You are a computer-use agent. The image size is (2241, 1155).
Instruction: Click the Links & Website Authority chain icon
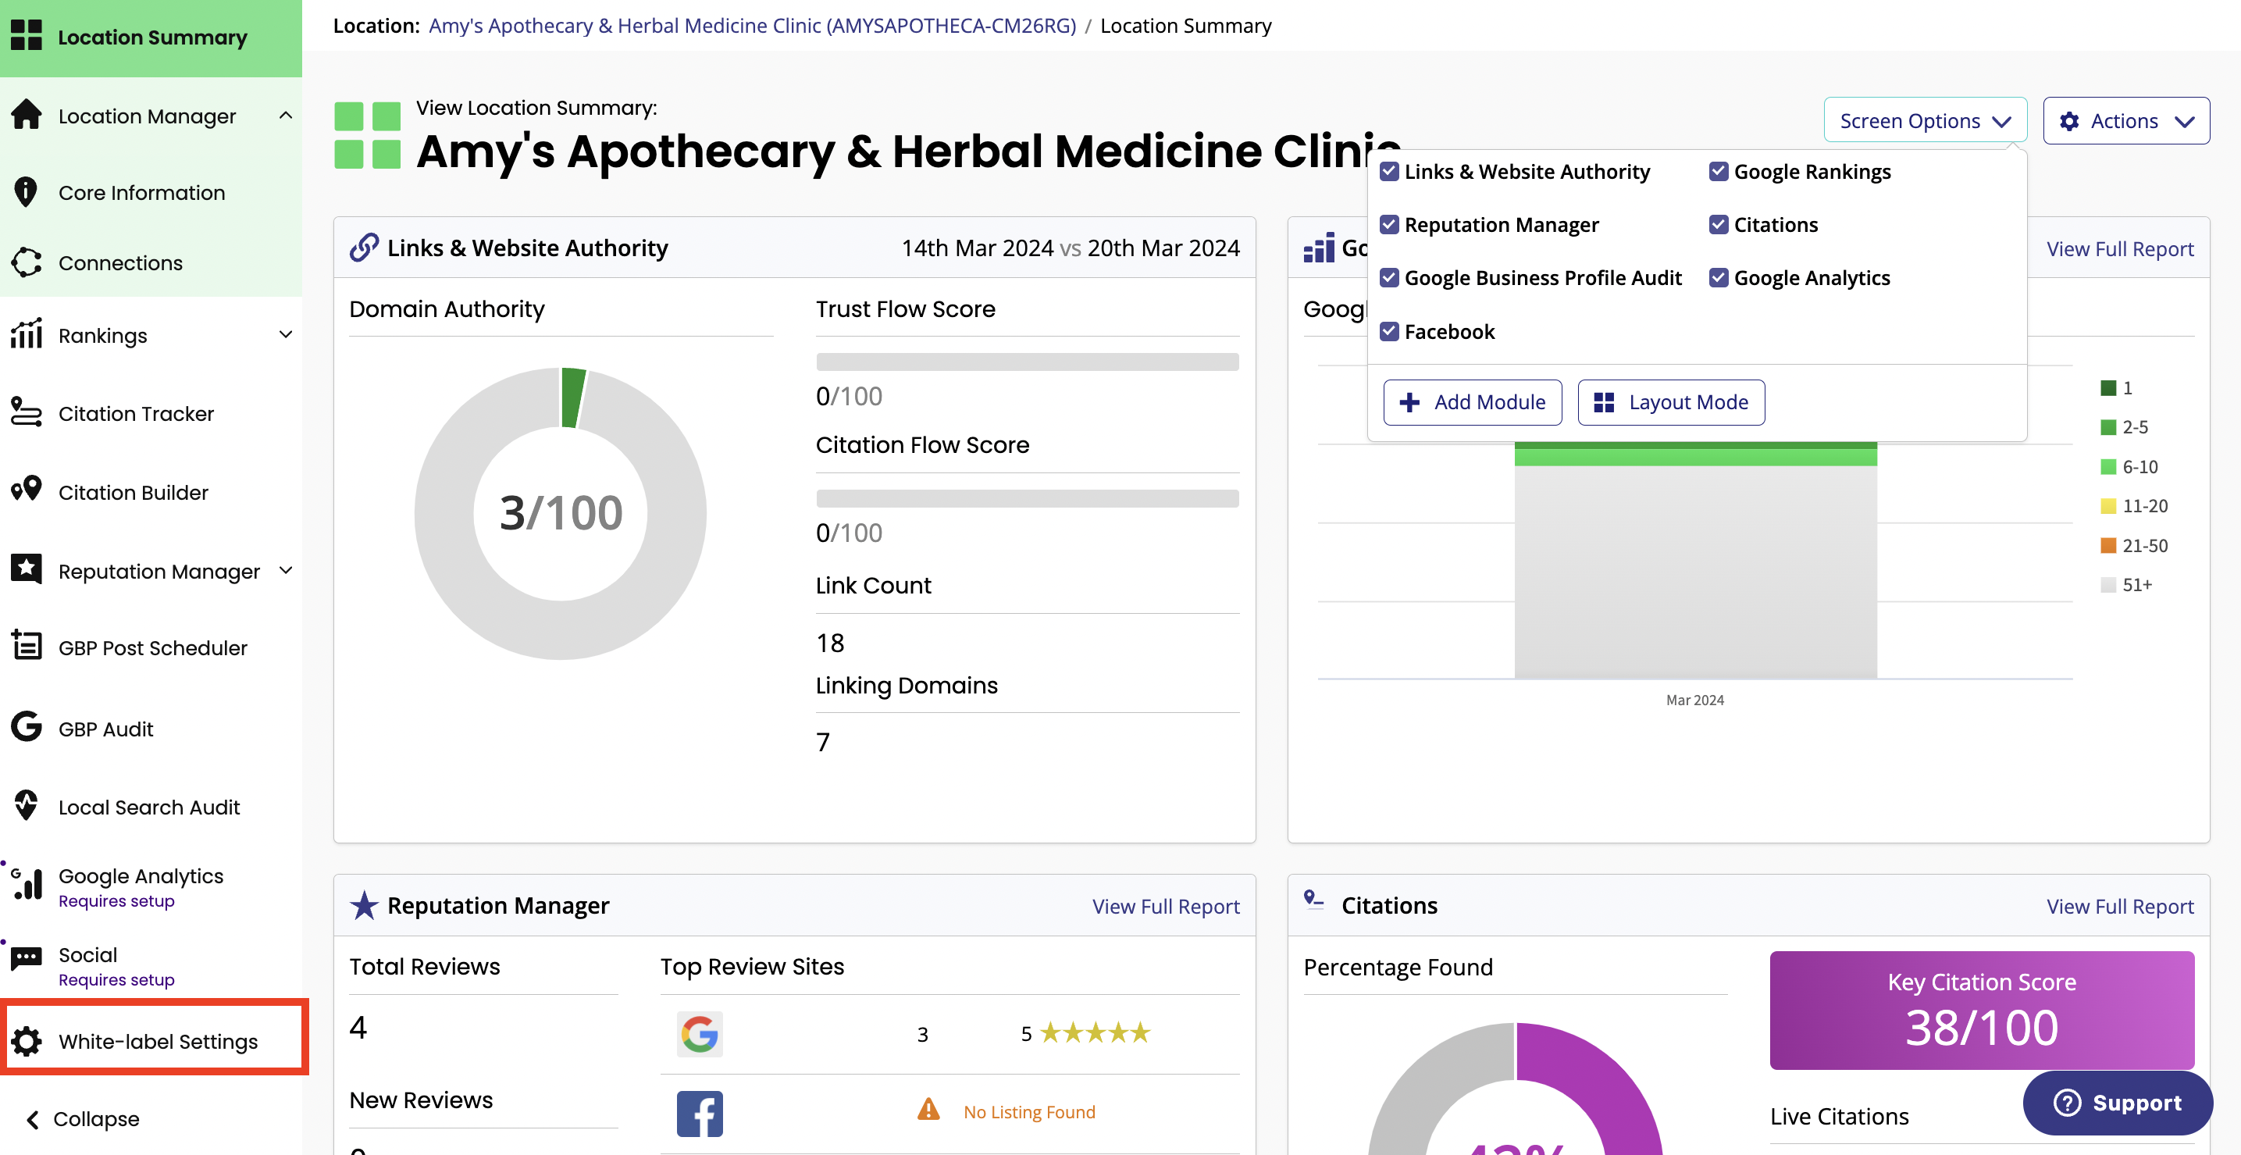[364, 248]
